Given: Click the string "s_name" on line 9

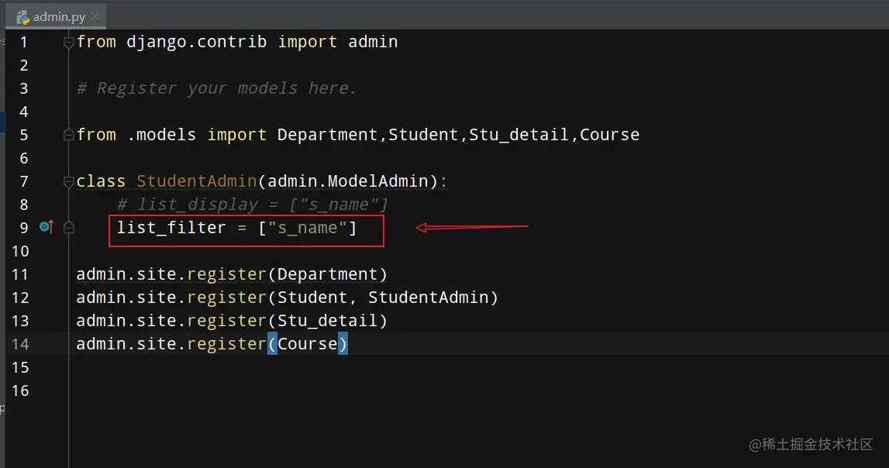Looking at the screenshot, I should pyautogui.click(x=307, y=228).
